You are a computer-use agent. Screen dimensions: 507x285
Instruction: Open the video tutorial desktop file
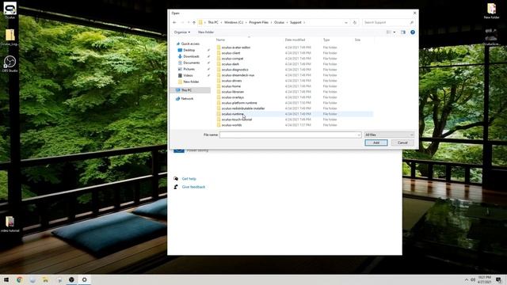[10, 223]
